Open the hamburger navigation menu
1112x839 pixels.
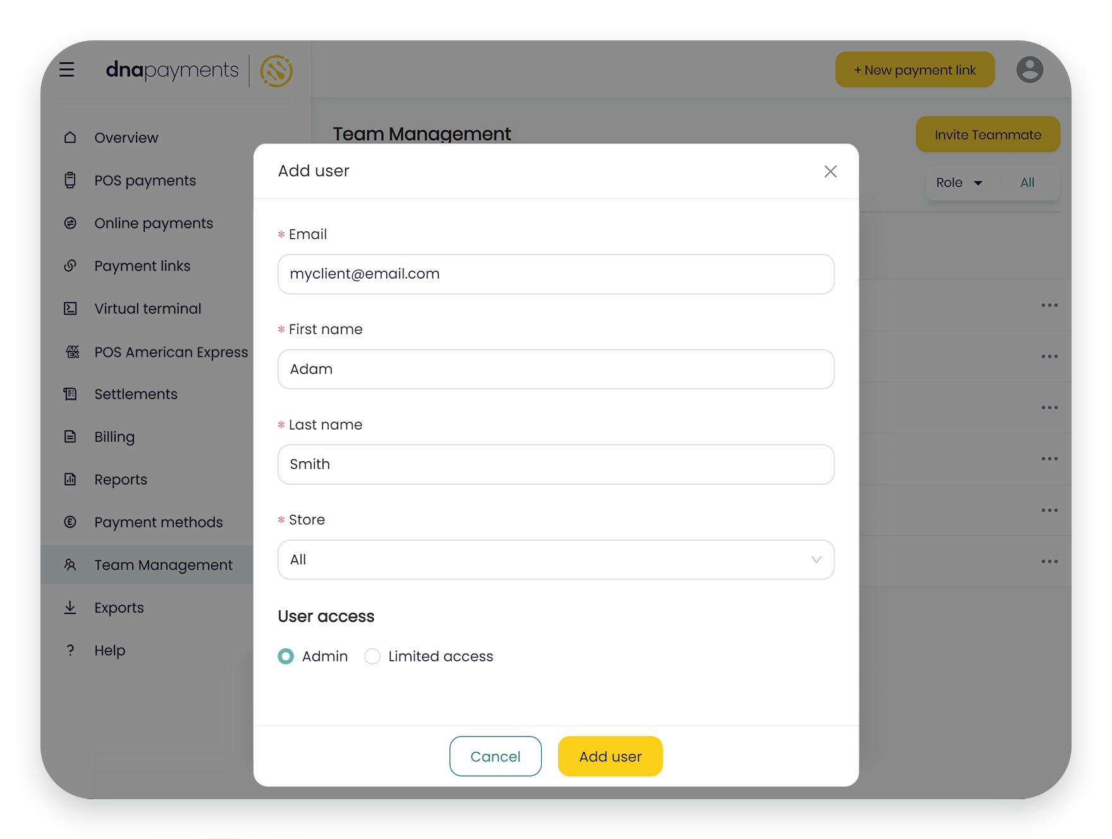(x=67, y=69)
